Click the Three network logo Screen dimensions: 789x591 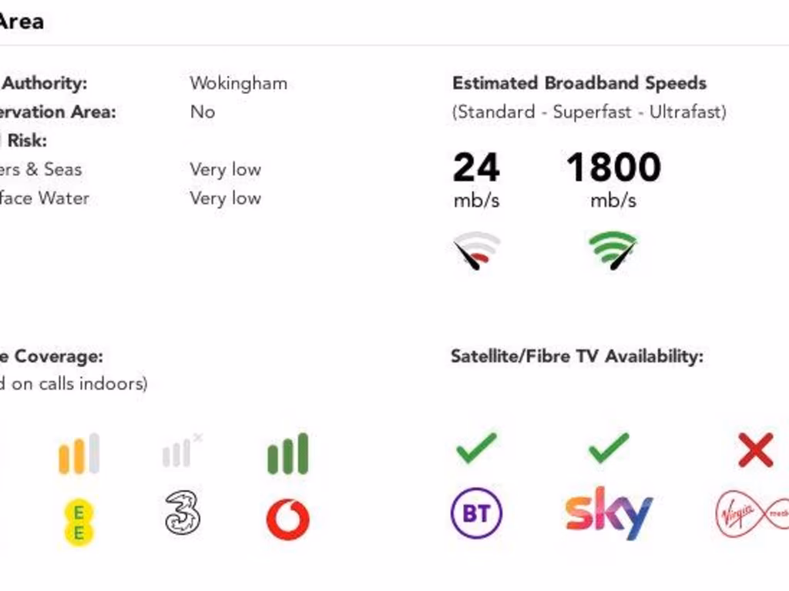[183, 513]
